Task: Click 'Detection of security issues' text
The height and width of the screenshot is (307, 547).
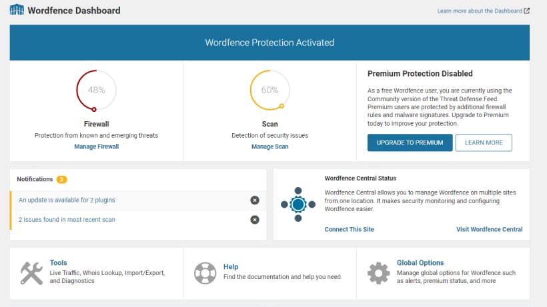Action: [269, 135]
